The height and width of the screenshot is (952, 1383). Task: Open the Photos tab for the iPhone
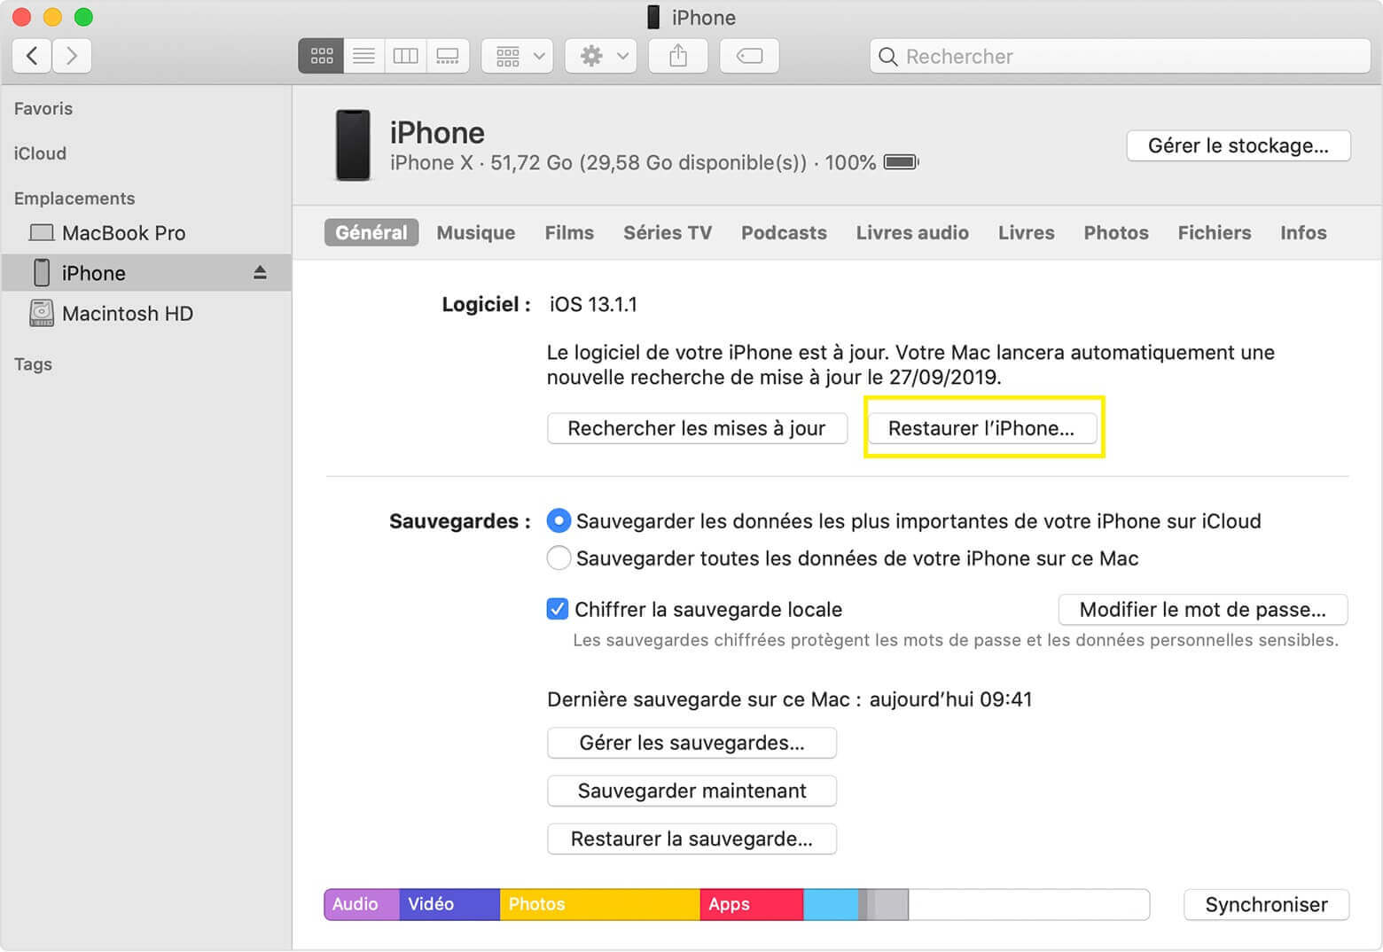pos(1115,232)
